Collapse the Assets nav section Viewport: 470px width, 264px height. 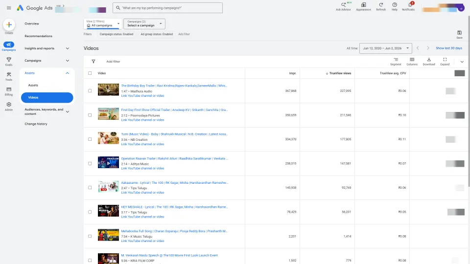pos(68,73)
